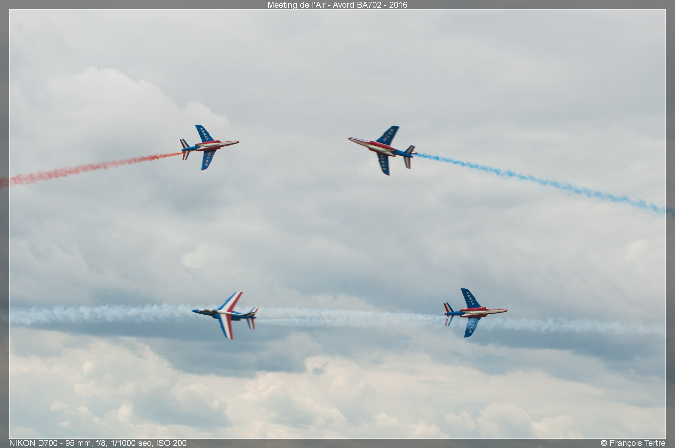Click the jet trailing red smoke
The height and width of the screenshot is (448, 675).
tap(210, 148)
